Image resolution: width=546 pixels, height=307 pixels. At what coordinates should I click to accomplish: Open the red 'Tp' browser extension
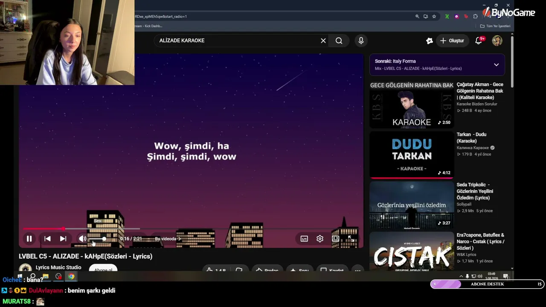tap(466, 17)
